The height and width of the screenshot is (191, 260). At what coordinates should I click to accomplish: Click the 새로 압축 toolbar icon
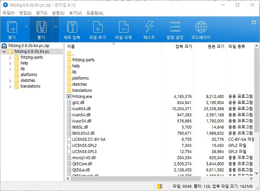point(72,27)
